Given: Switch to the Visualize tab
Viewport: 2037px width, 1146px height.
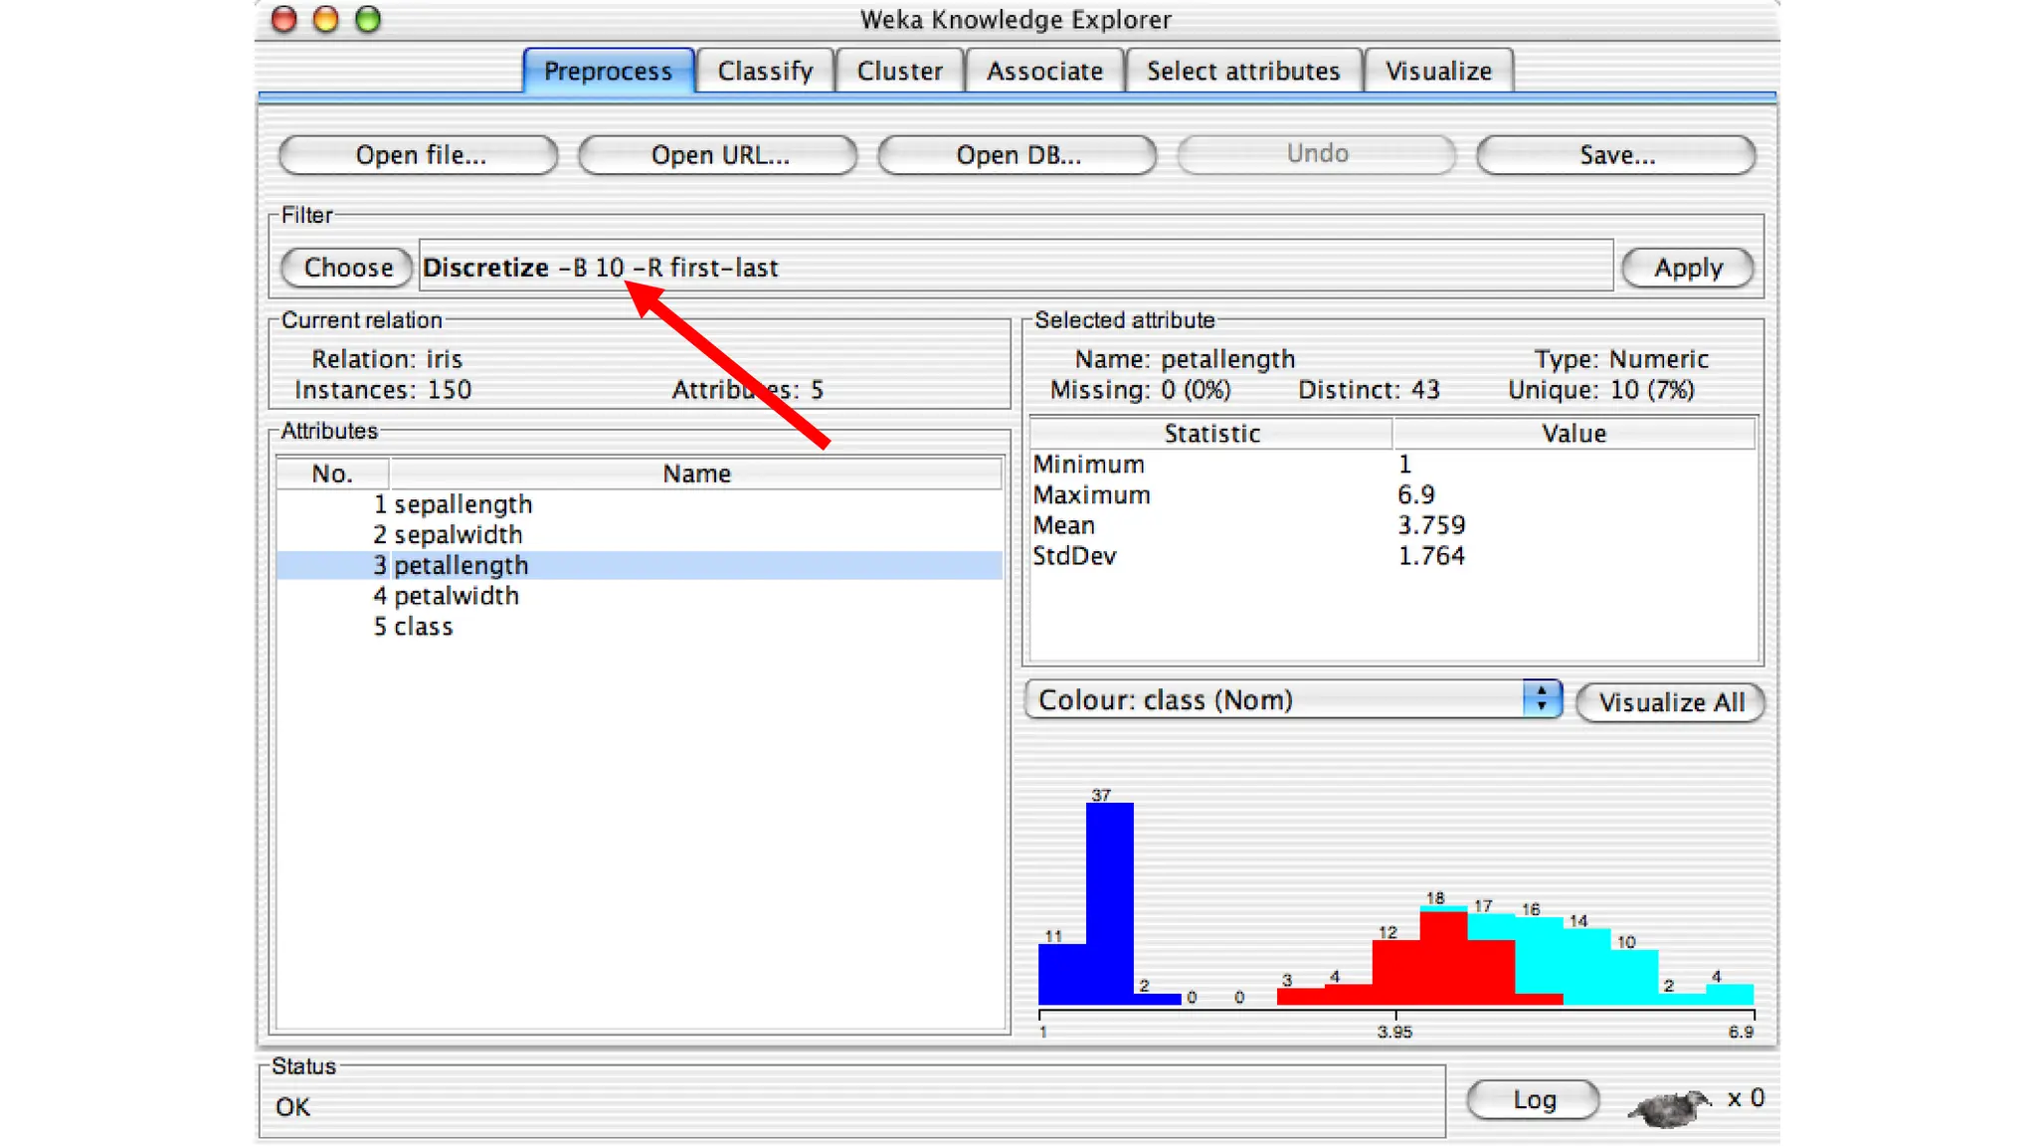Looking at the screenshot, I should 1438,72.
